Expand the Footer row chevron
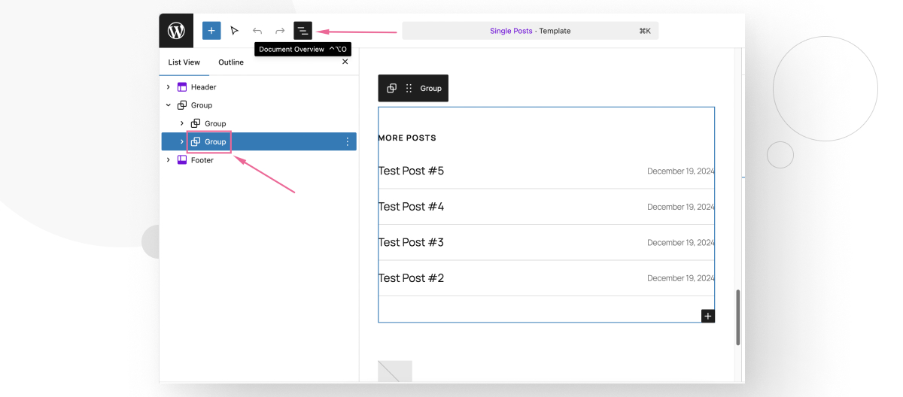Viewport: 903px width, 397px height. [x=169, y=160]
